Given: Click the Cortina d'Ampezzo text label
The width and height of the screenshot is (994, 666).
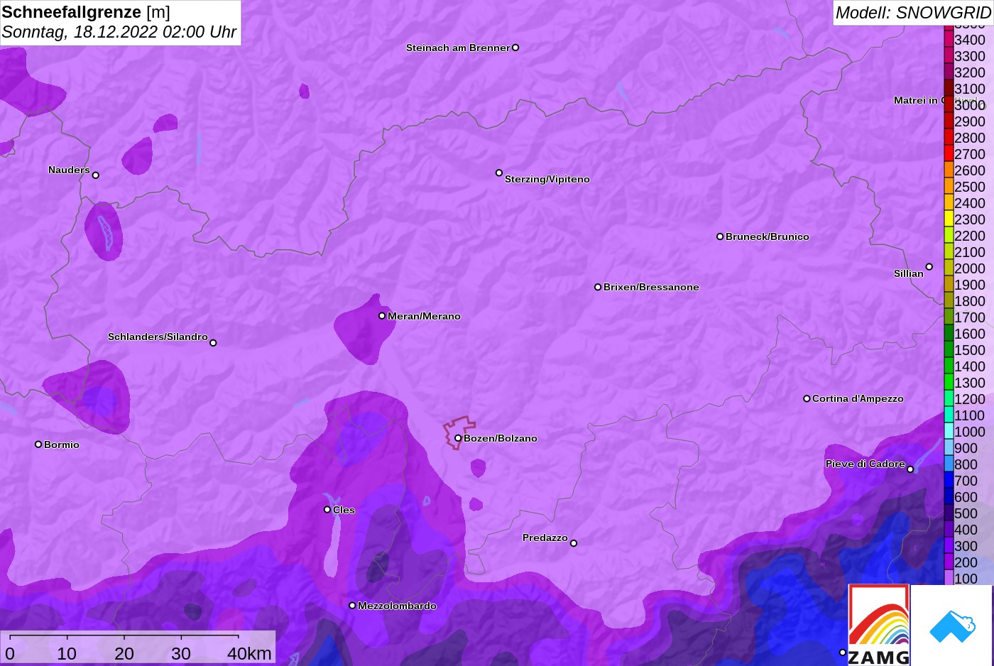Looking at the screenshot, I should (858, 398).
